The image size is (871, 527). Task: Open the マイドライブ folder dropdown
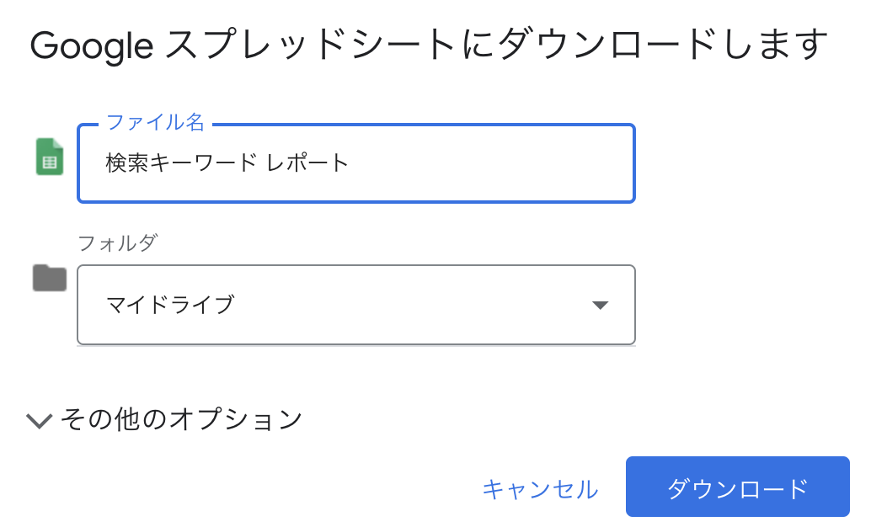(x=356, y=305)
